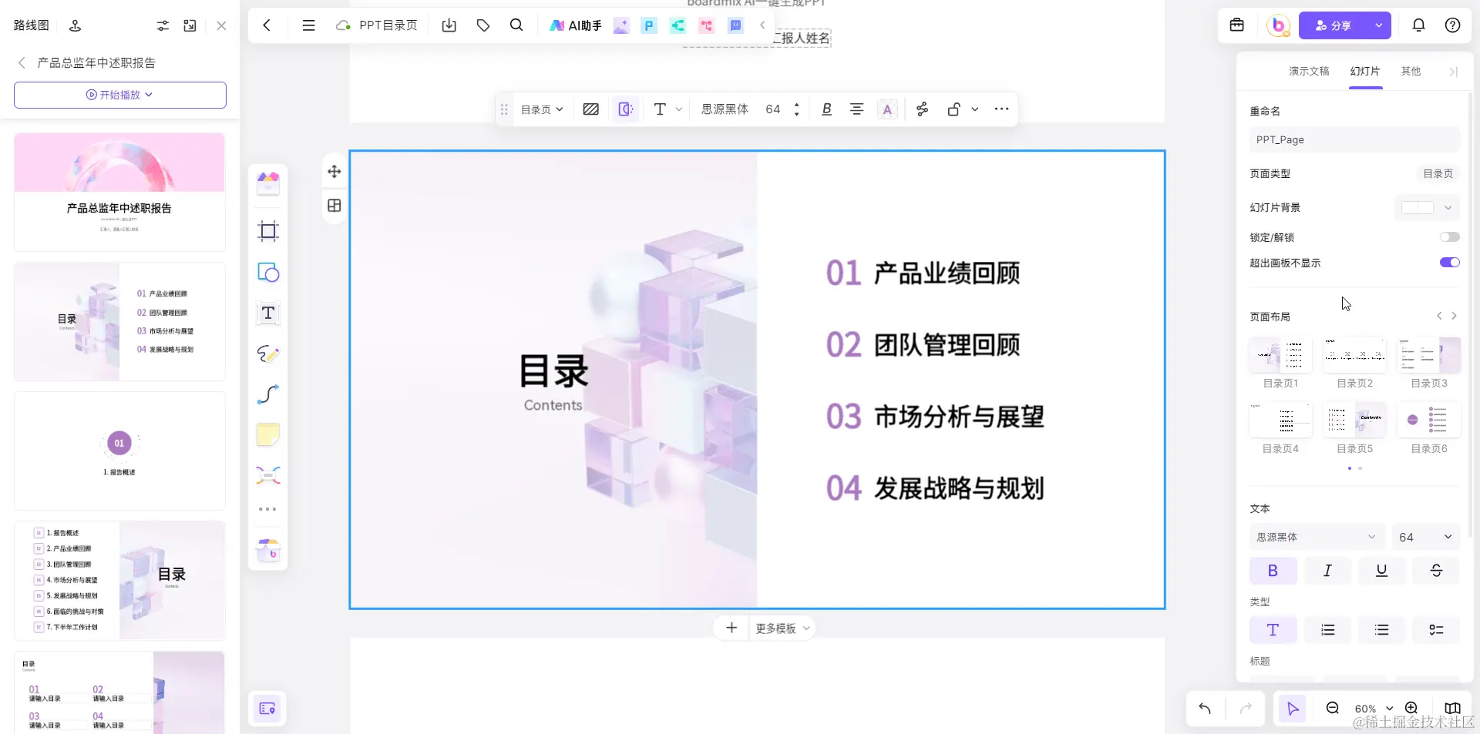Screen dimensions: 1480x734
Task: Choose the 目录页5 layout
Action: click(x=1354, y=421)
